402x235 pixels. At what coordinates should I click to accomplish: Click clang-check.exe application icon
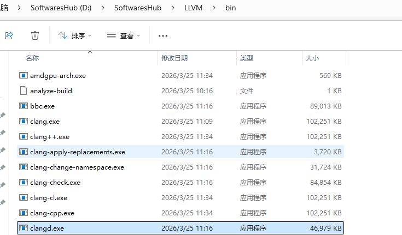pos(24,182)
